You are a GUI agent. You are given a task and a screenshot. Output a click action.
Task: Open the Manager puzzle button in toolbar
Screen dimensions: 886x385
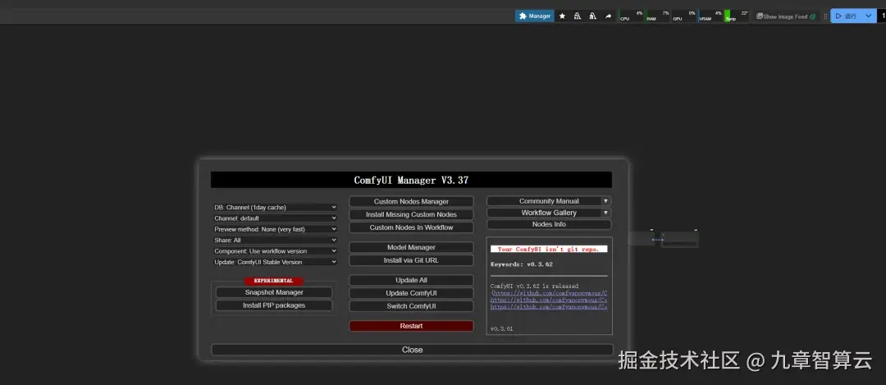pyautogui.click(x=535, y=16)
